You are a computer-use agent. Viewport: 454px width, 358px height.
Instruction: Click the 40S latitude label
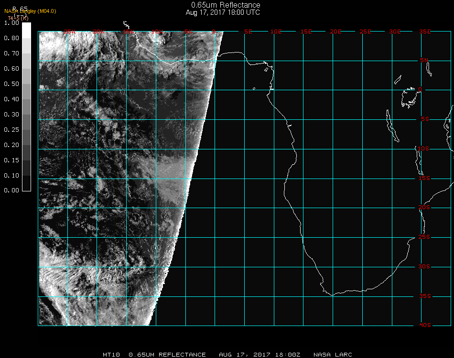tap(425, 326)
